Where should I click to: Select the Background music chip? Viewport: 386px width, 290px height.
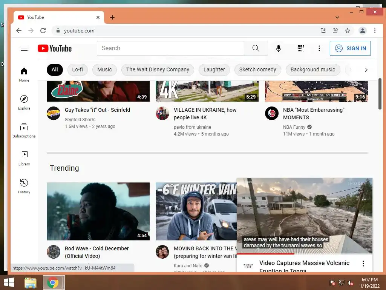[x=313, y=69]
